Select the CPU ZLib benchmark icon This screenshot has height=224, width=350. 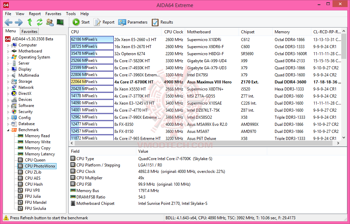point(21,172)
